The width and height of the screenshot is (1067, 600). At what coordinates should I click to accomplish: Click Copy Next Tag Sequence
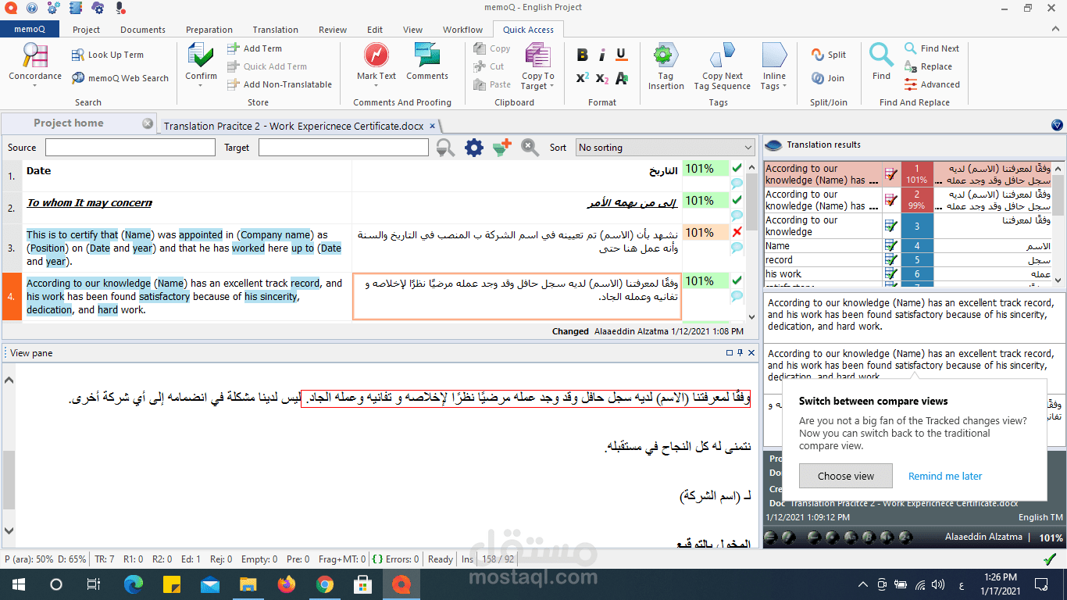722,66
